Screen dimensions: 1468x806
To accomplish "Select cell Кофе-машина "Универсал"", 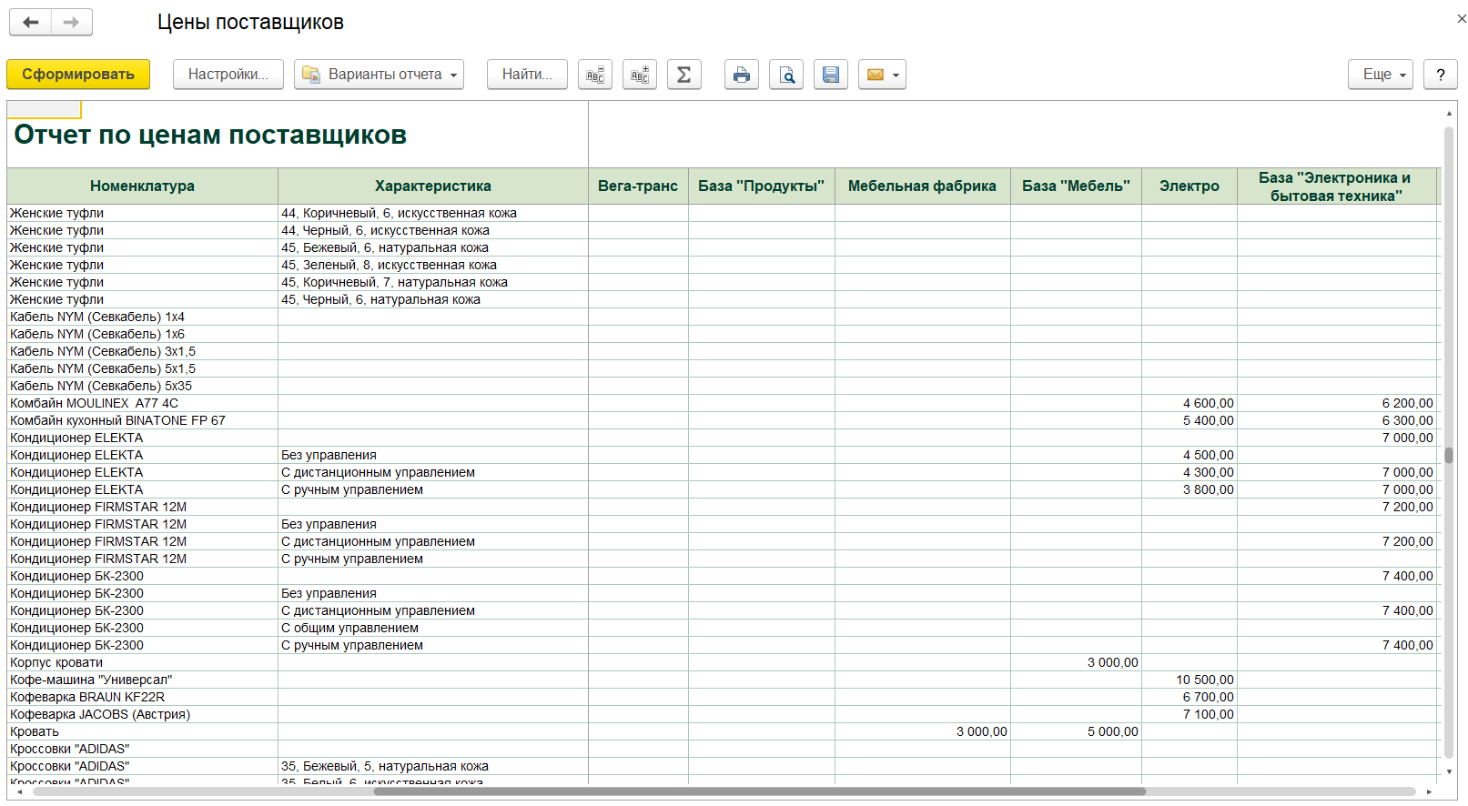I will [142, 680].
